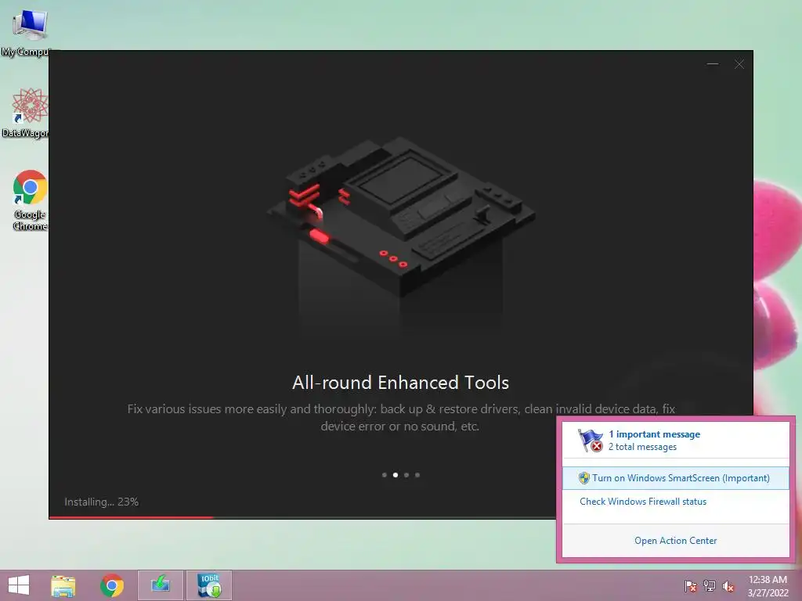Show the fourth slide dot
The width and height of the screenshot is (802, 601).
pyautogui.click(x=417, y=475)
